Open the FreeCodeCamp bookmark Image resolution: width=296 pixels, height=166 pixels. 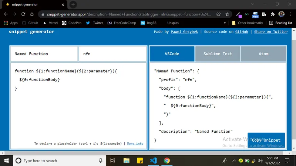tap(122, 23)
